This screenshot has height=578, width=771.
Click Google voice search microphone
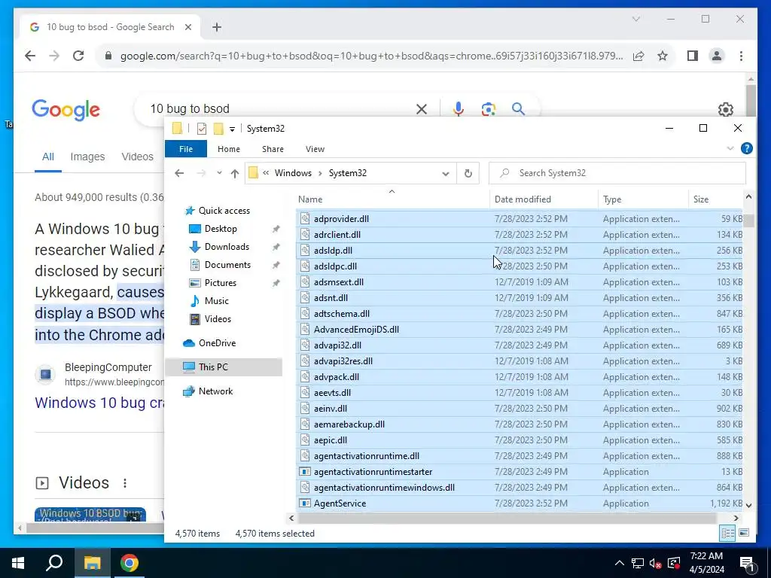(x=459, y=108)
